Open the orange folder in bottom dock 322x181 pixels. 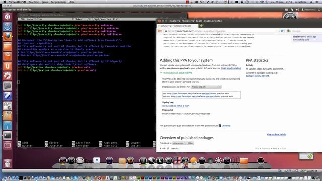pos(244,161)
